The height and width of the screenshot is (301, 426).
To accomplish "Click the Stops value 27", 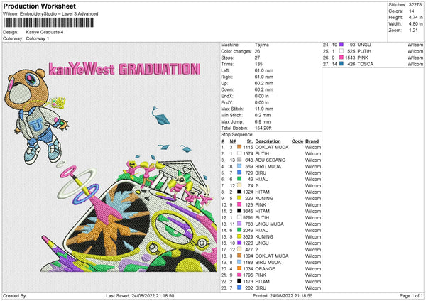I will (257, 58).
